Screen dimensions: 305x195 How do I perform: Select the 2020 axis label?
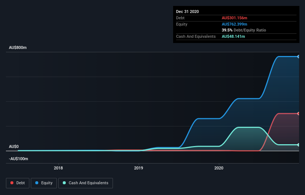[x=219, y=168]
